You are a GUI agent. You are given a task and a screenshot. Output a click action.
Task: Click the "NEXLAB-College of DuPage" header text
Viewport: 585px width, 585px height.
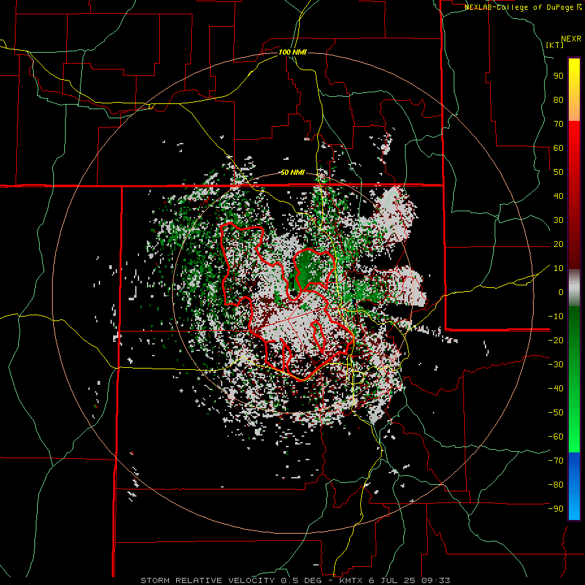point(519,7)
